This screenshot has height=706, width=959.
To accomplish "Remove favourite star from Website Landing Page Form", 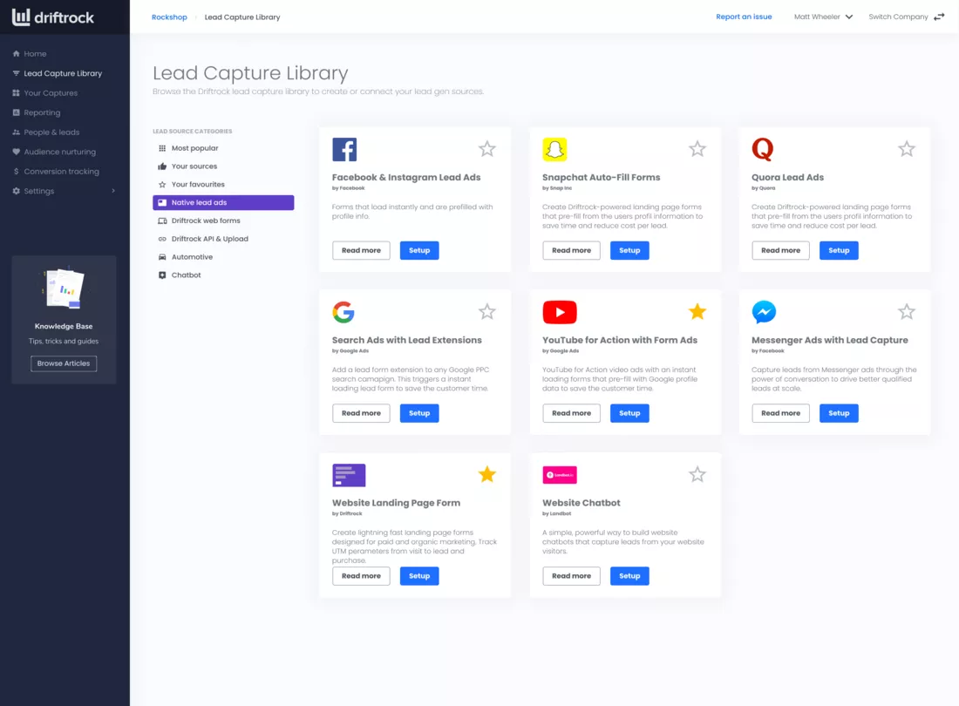I will tap(486, 474).
